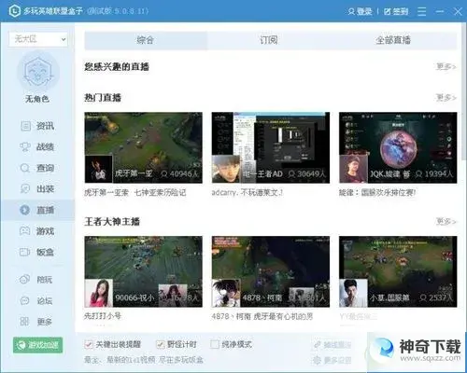Open the 论坛 forum chat icon
This screenshot has height=373, width=467.
[x=25, y=300]
